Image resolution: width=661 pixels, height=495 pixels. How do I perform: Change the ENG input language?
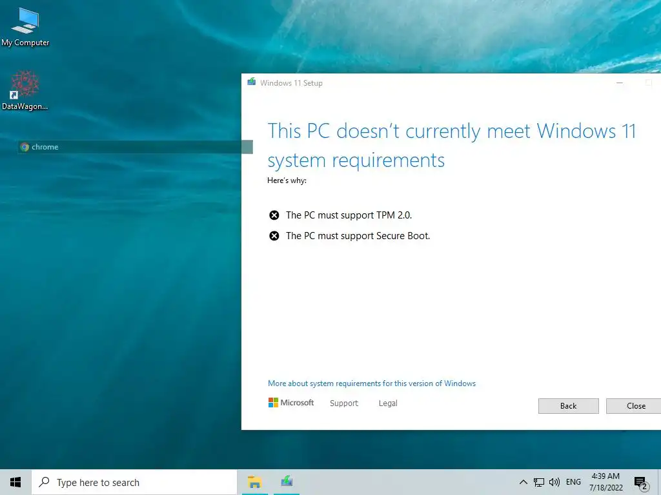(x=573, y=482)
